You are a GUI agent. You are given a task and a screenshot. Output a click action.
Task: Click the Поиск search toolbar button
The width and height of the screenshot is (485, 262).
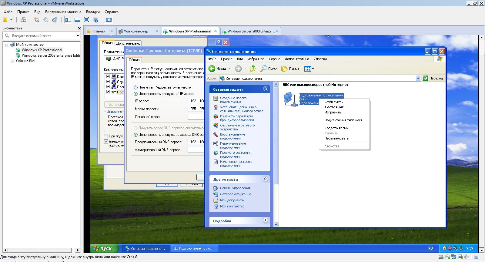click(269, 69)
